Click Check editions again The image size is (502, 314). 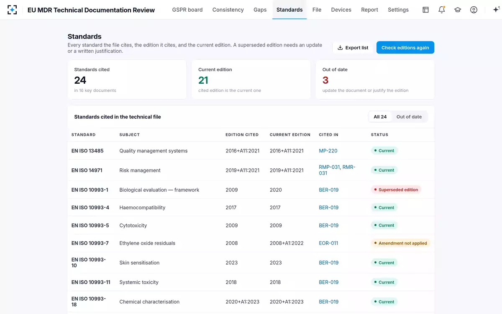[405, 48]
